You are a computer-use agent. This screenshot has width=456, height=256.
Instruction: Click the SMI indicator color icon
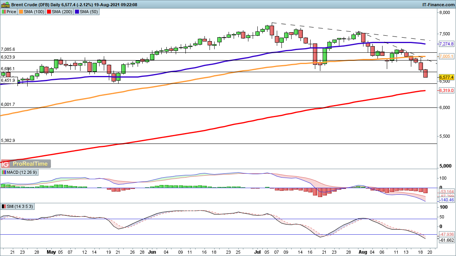tap(4, 206)
